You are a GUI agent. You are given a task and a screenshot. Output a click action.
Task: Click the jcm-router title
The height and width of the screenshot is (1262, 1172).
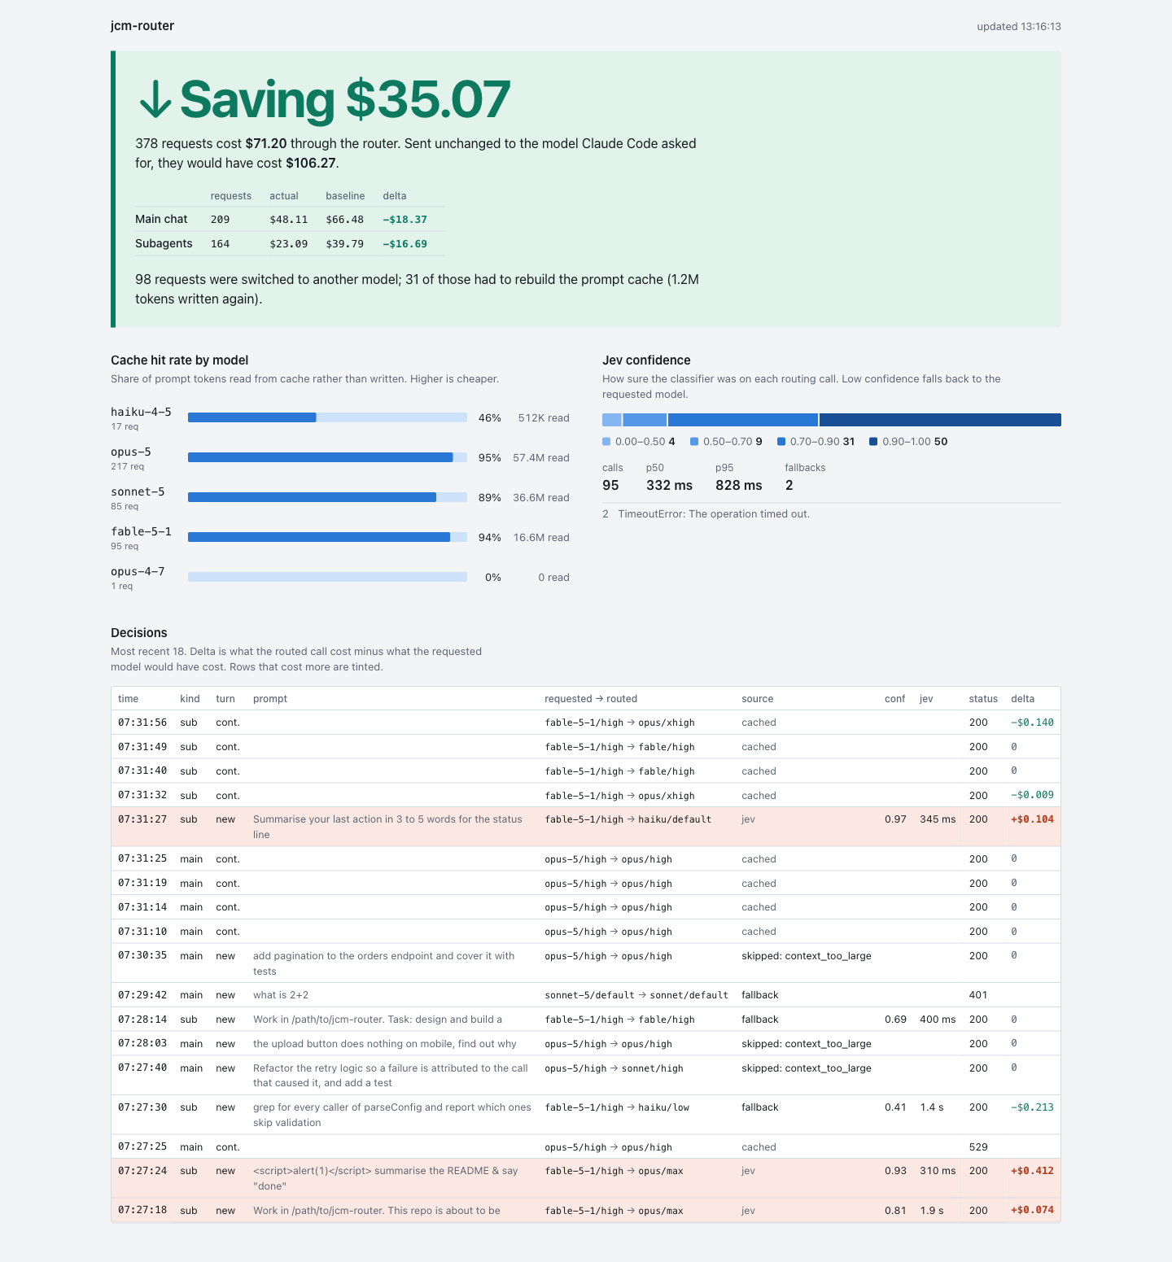pyautogui.click(x=142, y=26)
